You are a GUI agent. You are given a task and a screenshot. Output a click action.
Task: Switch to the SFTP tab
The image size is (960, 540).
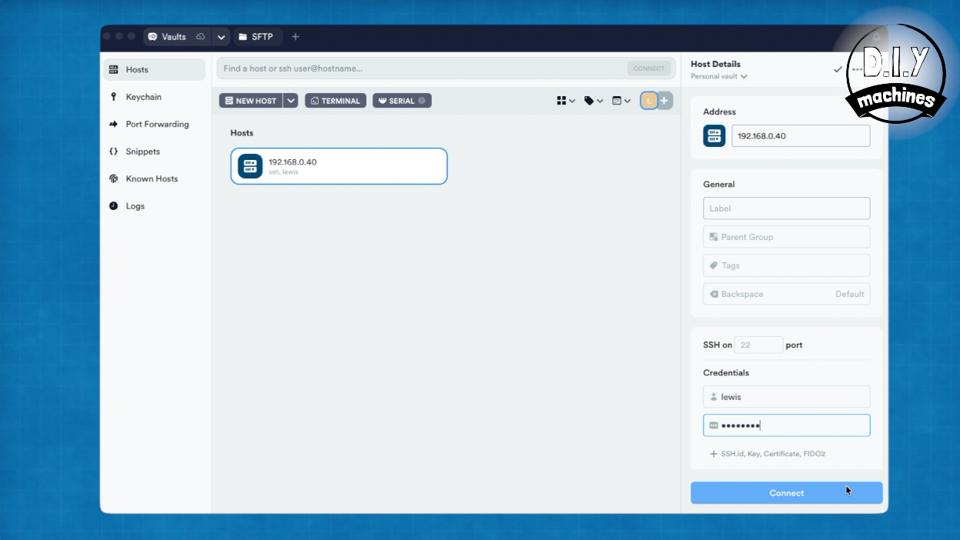[256, 37]
